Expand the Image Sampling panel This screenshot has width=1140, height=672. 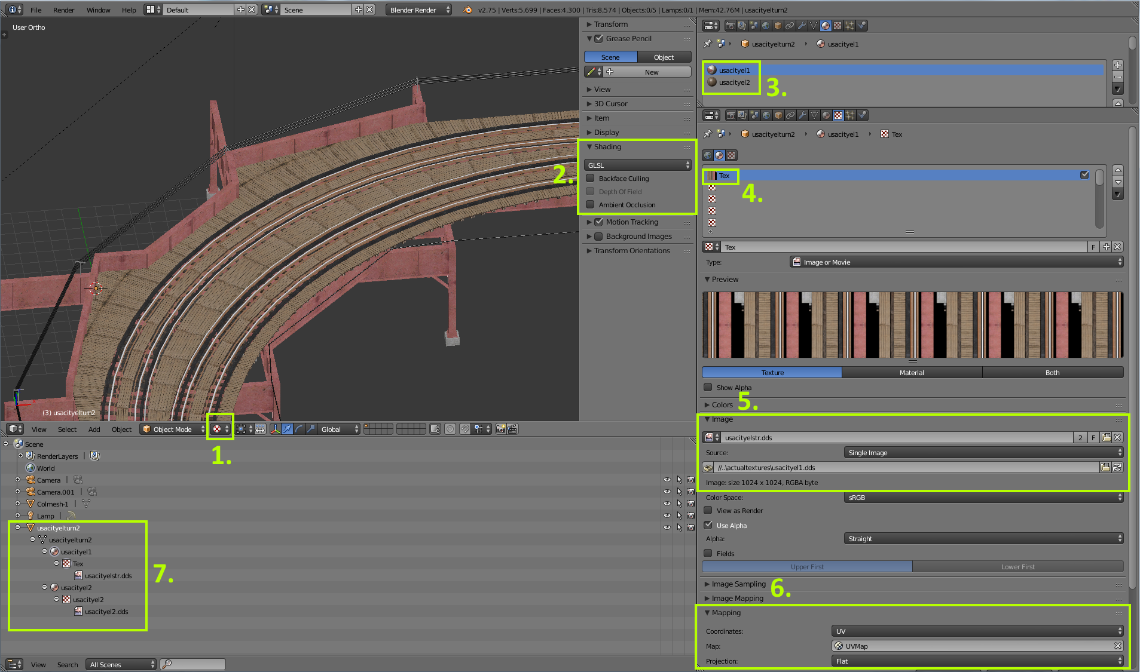click(x=738, y=584)
